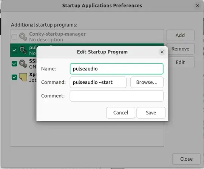Click the SSH entry gear icon
Screen dimensions: 204x169
(x=23, y=64)
